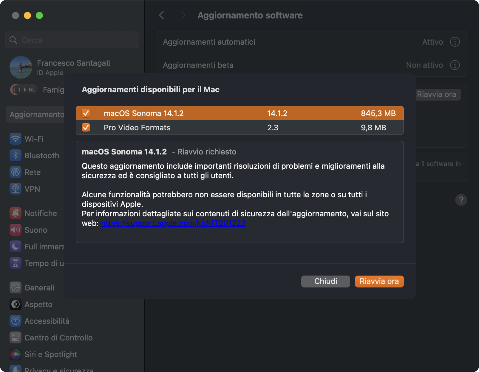Open Suono settings label
479x372 pixels.
click(36, 230)
